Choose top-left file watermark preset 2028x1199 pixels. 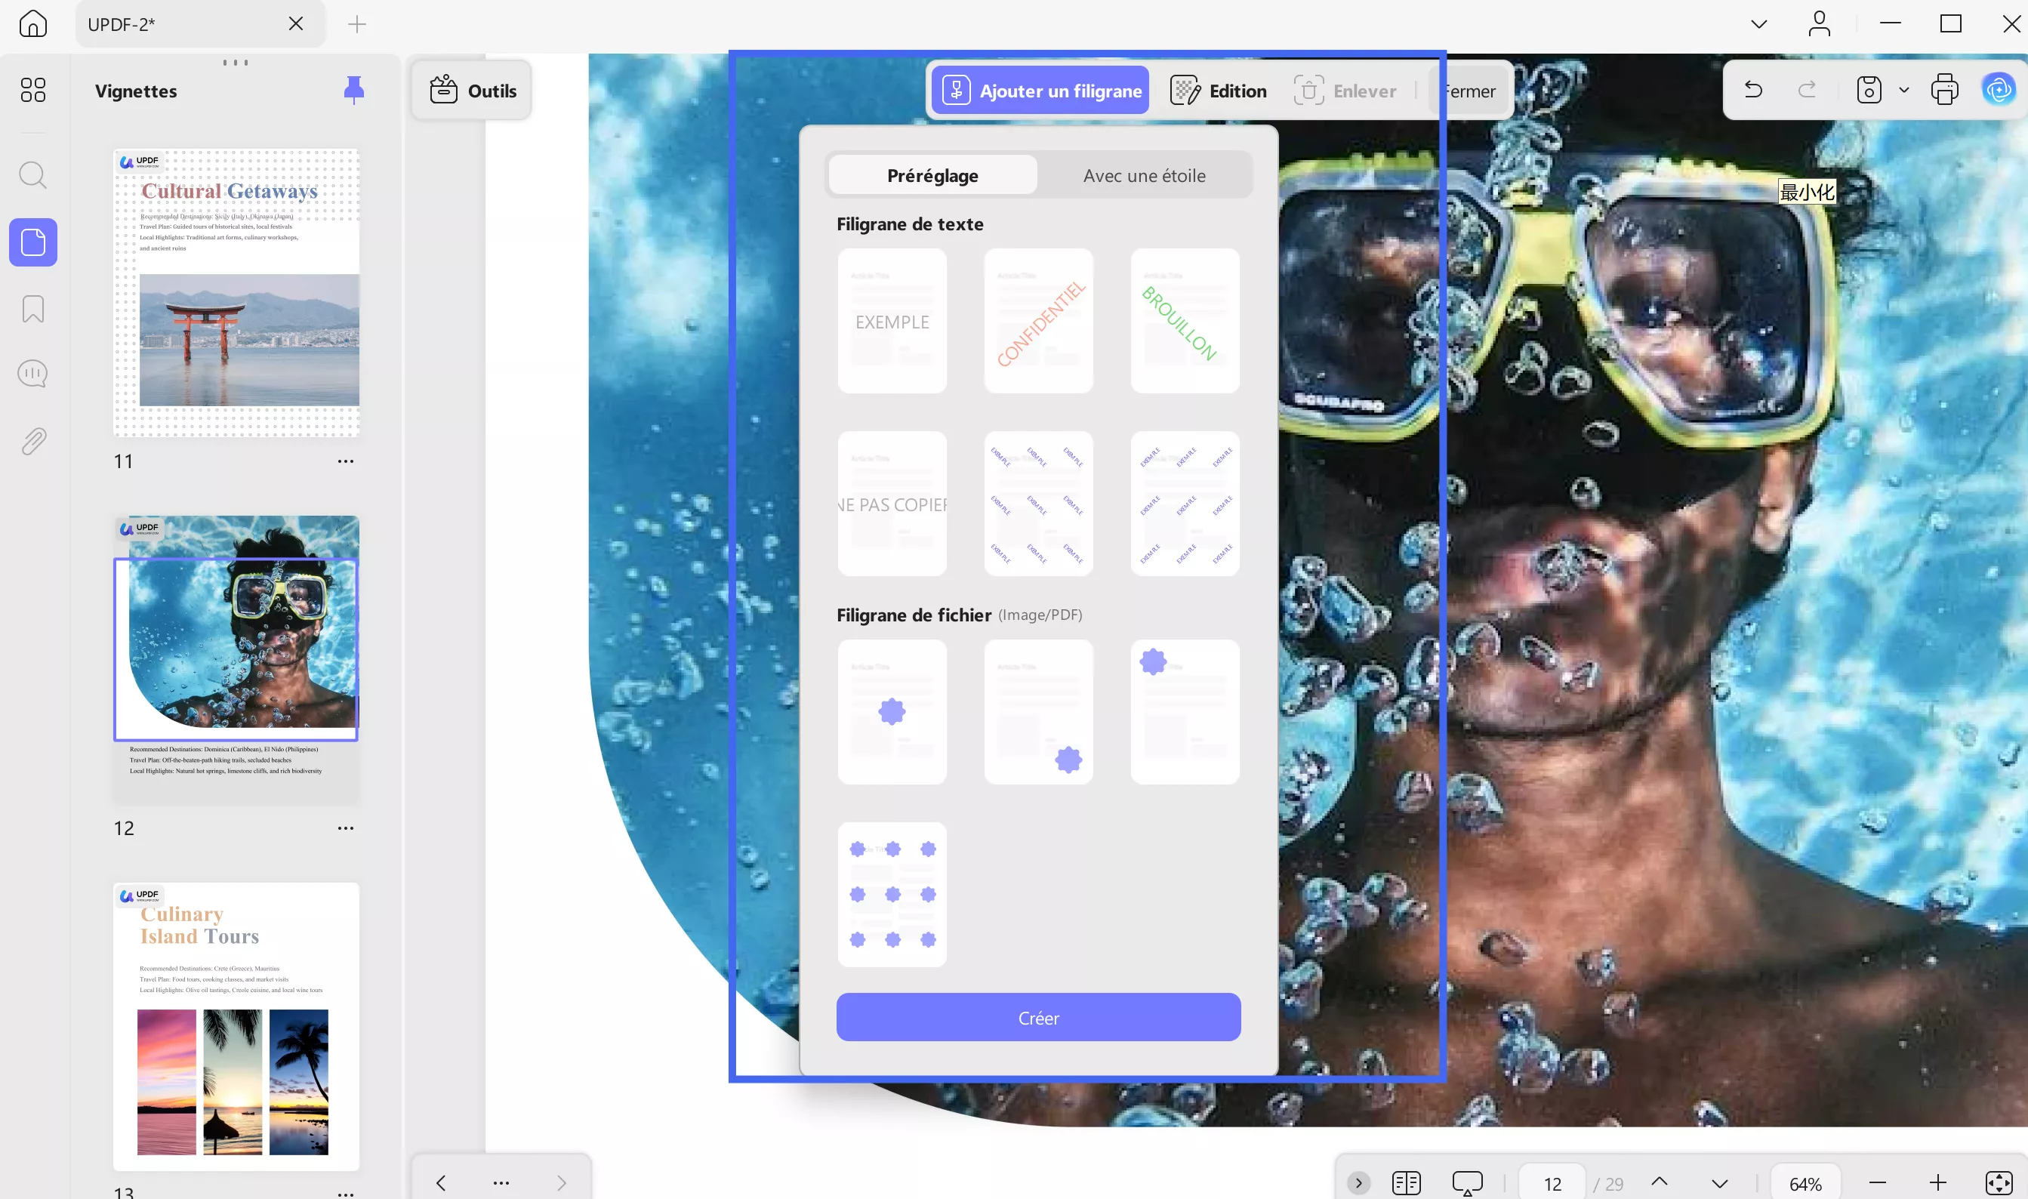[x=1185, y=712]
